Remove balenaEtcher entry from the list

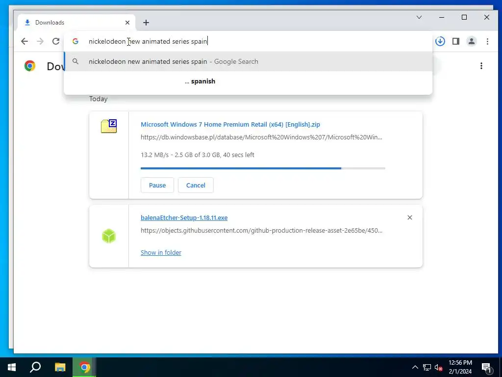409,217
